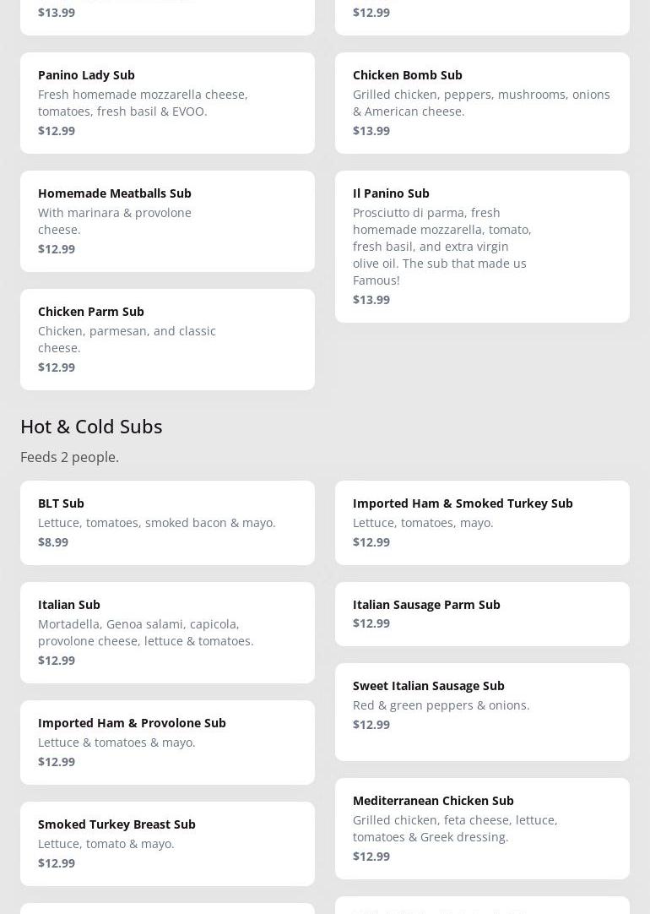
Task: Open the Panino Lady Sub item
Action: (x=167, y=102)
